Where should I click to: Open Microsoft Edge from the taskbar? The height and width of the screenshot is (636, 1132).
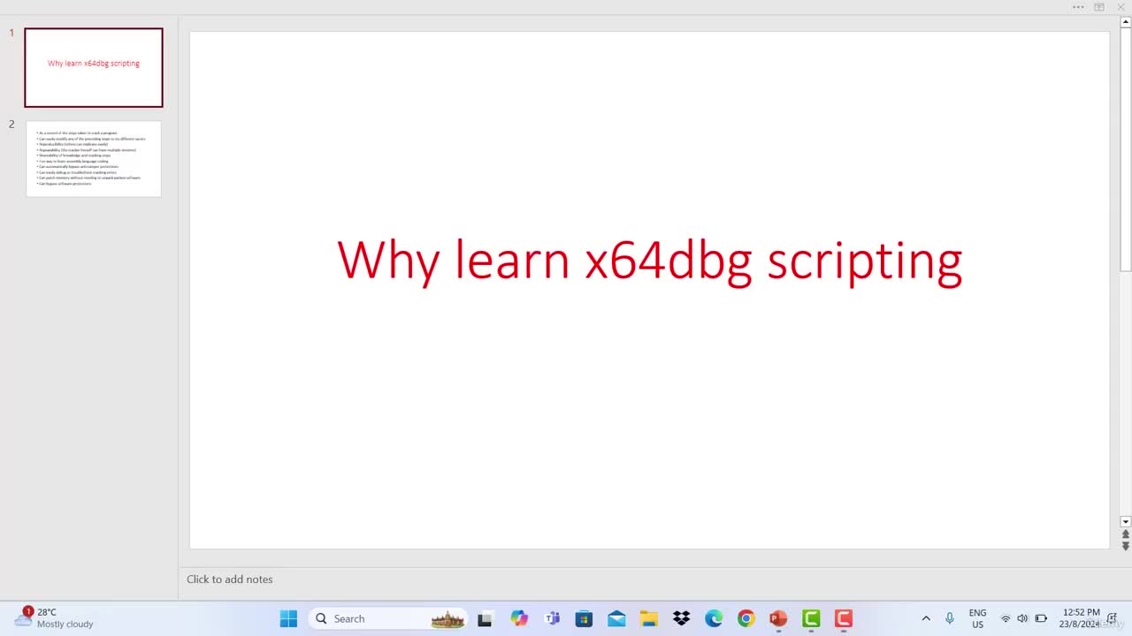pyautogui.click(x=714, y=618)
